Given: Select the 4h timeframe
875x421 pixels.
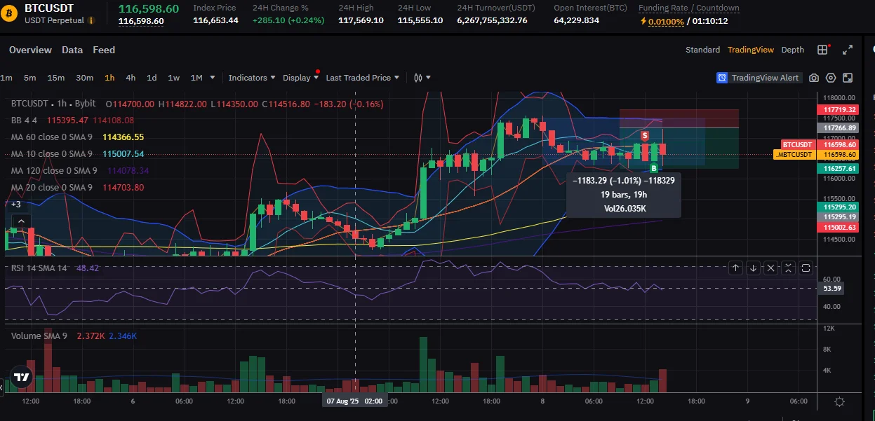Looking at the screenshot, I should (131, 78).
